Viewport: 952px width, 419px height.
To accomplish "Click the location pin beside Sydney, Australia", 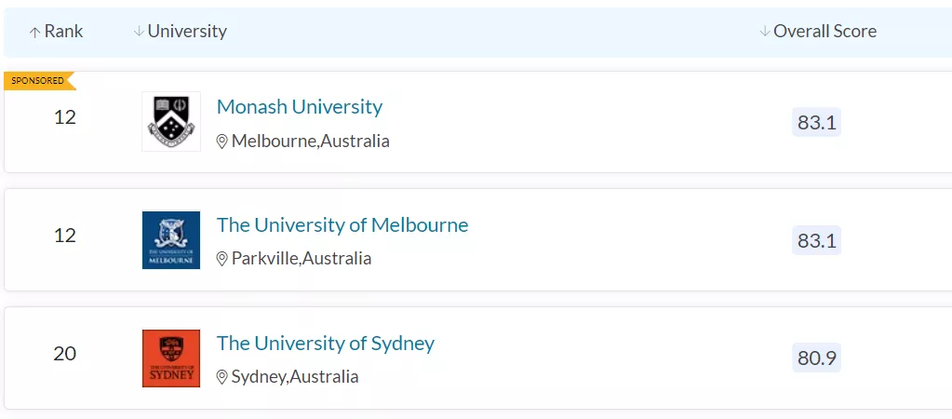I will [222, 377].
